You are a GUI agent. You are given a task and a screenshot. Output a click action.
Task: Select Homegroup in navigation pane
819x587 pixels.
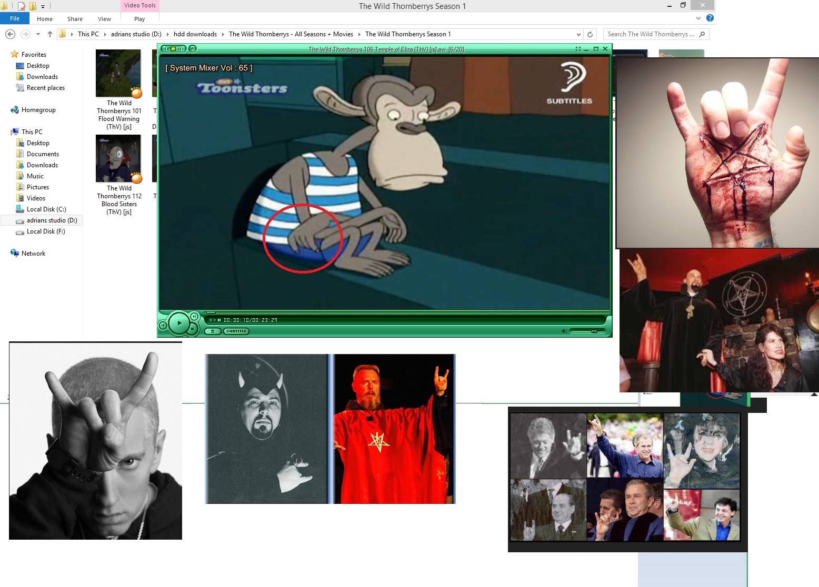pos(38,110)
